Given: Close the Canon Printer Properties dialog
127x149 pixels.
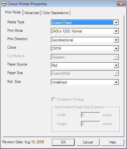Looking at the screenshot, I should [x=121, y=4].
